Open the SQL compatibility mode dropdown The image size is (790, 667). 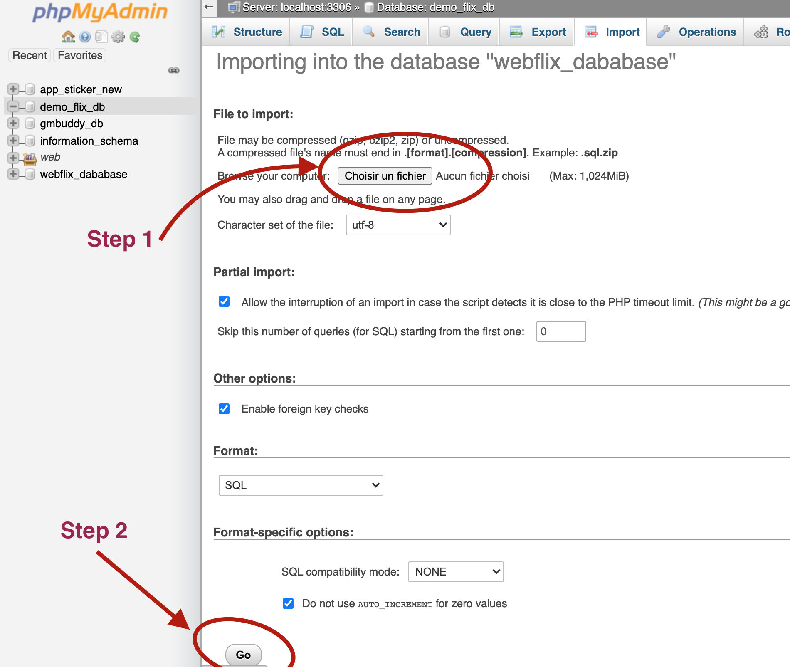(456, 572)
